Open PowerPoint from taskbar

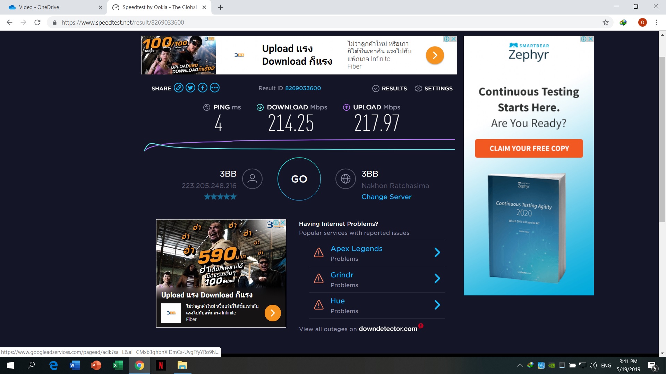pos(96,365)
